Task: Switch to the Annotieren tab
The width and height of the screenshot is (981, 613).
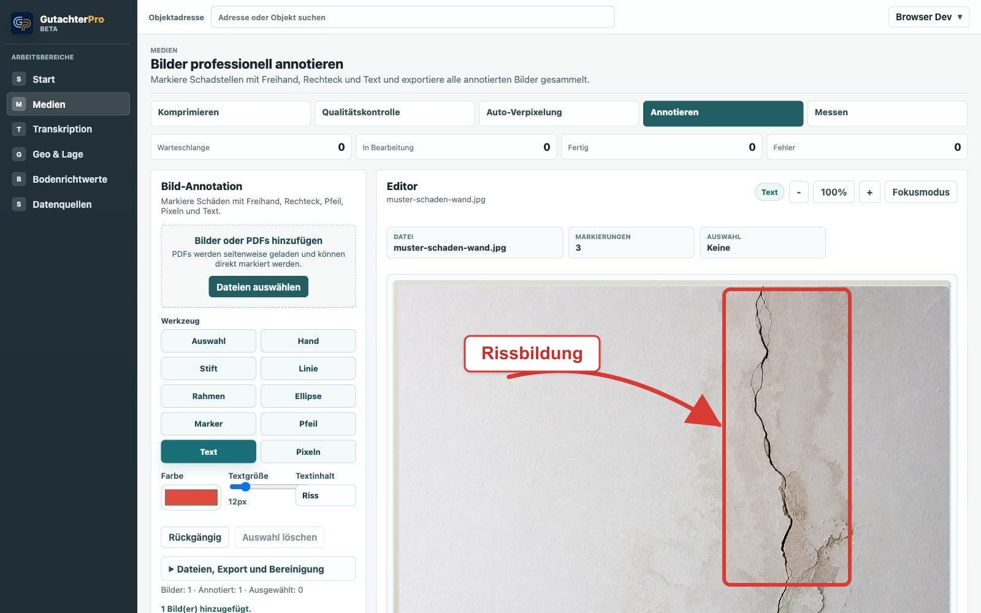Action: (723, 113)
